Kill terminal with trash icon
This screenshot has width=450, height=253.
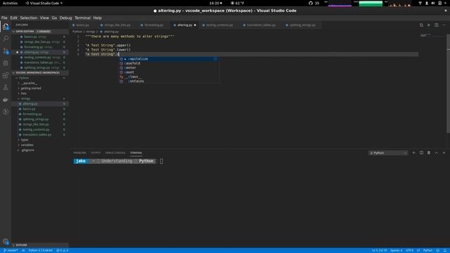pyautogui.click(x=429, y=153)
